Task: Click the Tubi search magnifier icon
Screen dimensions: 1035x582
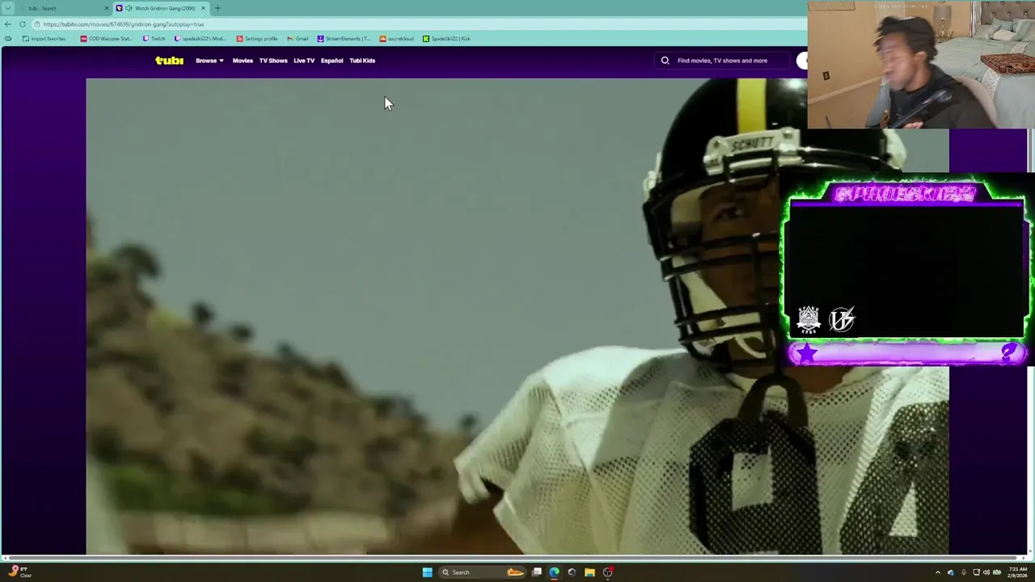Action: point(665,61)
